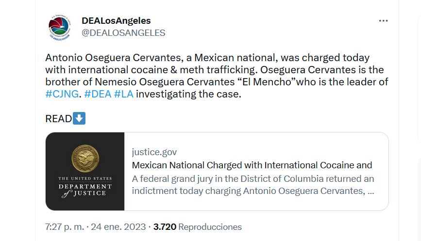Click the tweet's opening line 'Antonio Oseguera Cervantes'
Viewport: 421px width, 241px height.
(x=114, y=58)
